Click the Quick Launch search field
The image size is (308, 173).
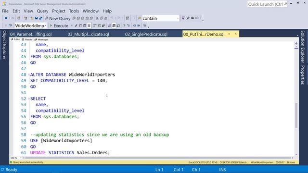pyautogui.click(x=267, y=4)
